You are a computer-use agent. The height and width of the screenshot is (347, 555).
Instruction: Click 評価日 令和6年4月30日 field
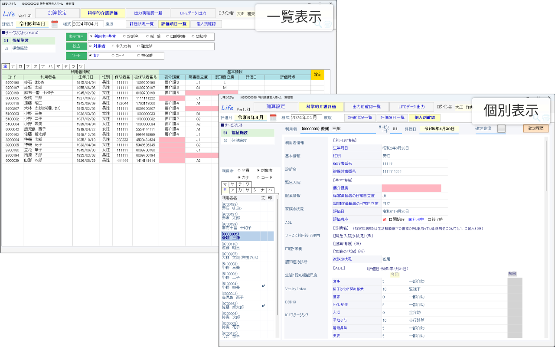coord(439,128)
